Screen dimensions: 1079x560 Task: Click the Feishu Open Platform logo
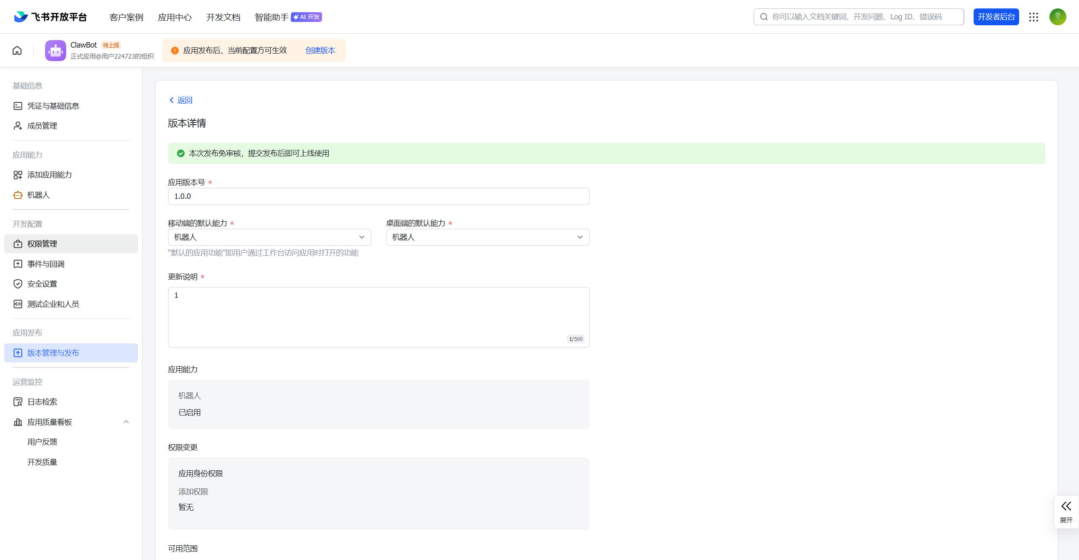pyautogui.click(x=51, y=17)
